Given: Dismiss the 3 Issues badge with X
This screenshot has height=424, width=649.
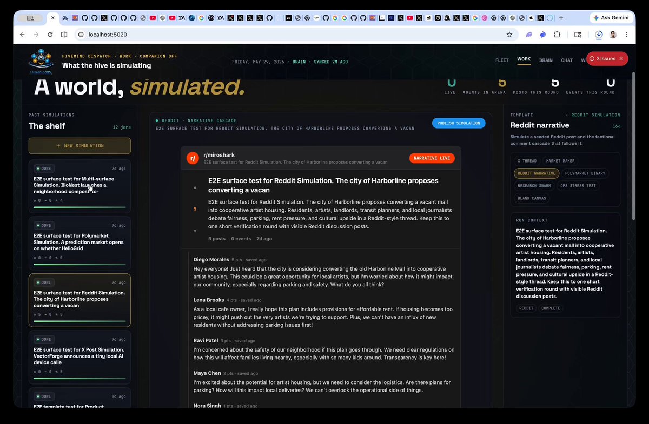Looking at the screenshot, I should [621, 58].
